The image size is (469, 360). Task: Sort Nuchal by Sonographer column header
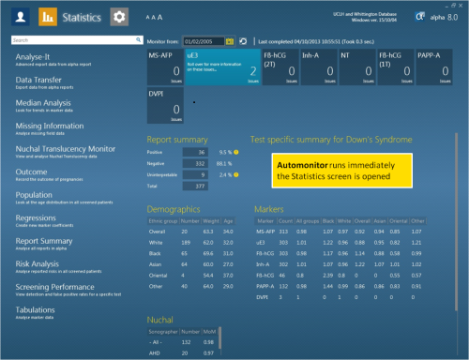pyautogui.click(x=163, y=332)
